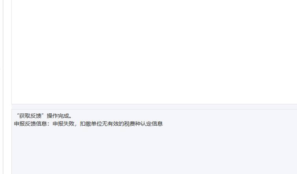297x174 pixels.
Task: Click the comma after 申报失败
Action: click(x=76, y=125)
